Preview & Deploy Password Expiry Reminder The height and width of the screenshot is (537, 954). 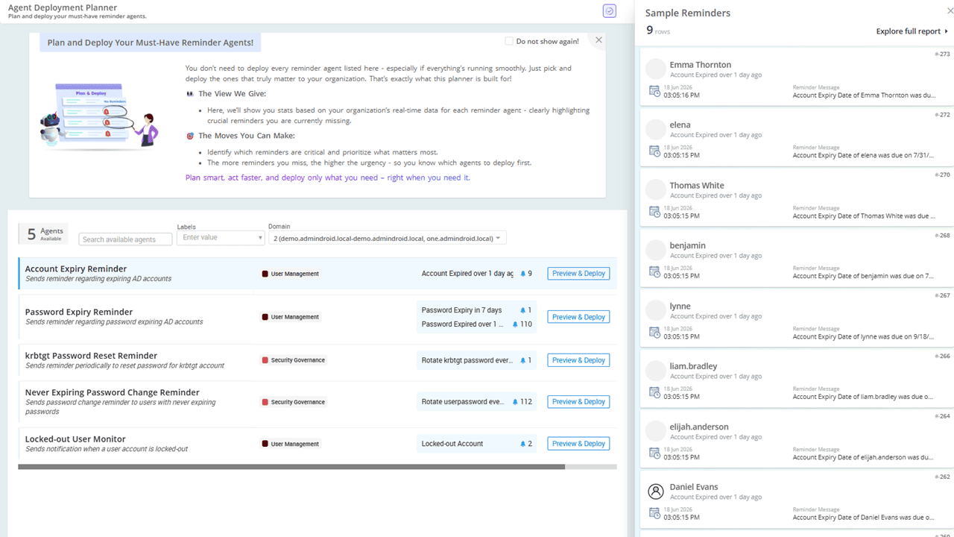578,317
